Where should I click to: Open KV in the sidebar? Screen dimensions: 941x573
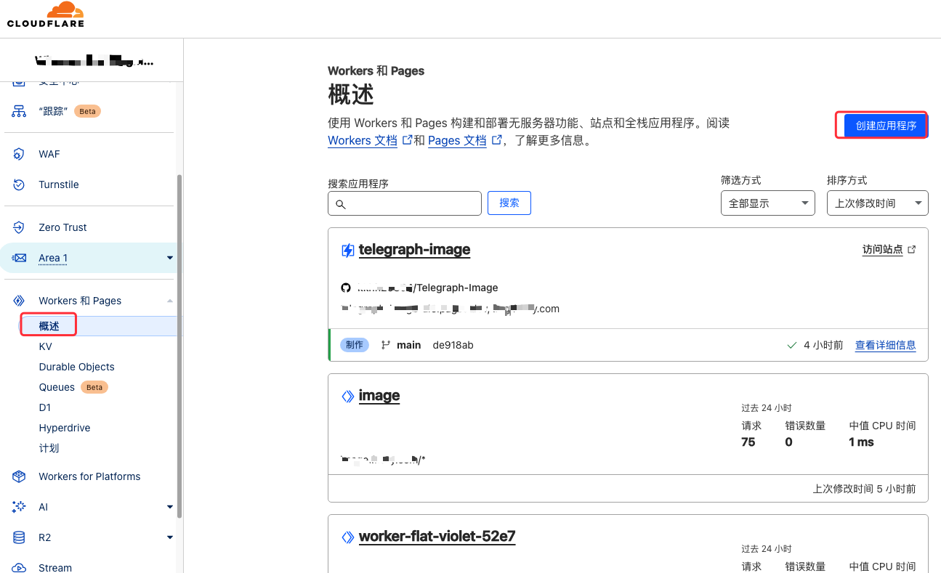[46, 347]
